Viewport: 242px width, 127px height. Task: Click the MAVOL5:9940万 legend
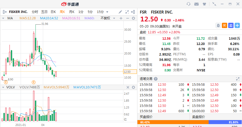pos(56,87)
